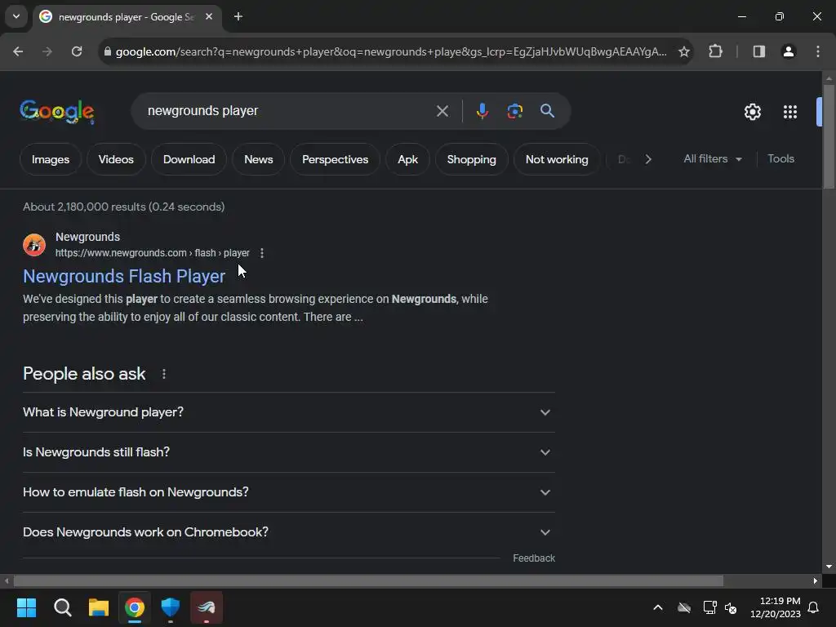
Task: Click the vertical scrollbar down arrow
Action: 829,567
